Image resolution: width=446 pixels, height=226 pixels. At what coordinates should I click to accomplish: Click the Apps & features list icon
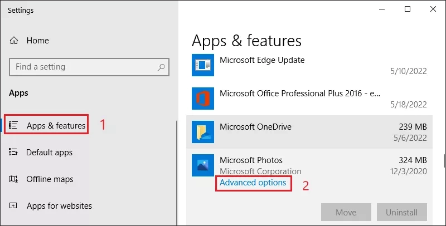(13, 125)
